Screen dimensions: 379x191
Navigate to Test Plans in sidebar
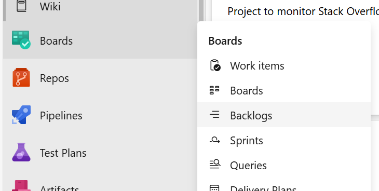(100, 153)
